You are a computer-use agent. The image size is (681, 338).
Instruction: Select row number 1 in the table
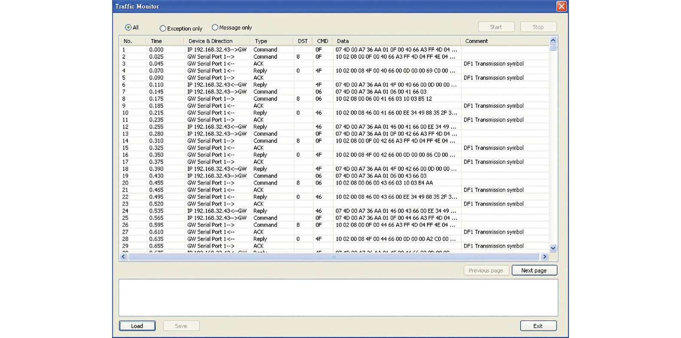(x=215, y=50)
